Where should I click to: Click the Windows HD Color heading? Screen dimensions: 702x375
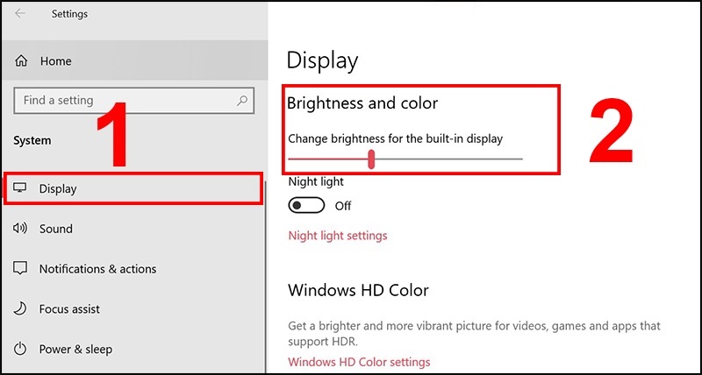(x=358, y=291)
